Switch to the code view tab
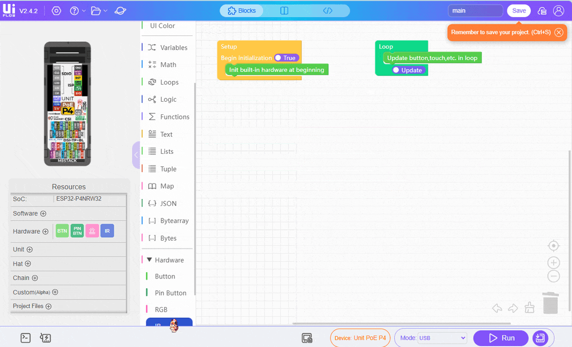The image size is (572, 347). tap(328, 11)
